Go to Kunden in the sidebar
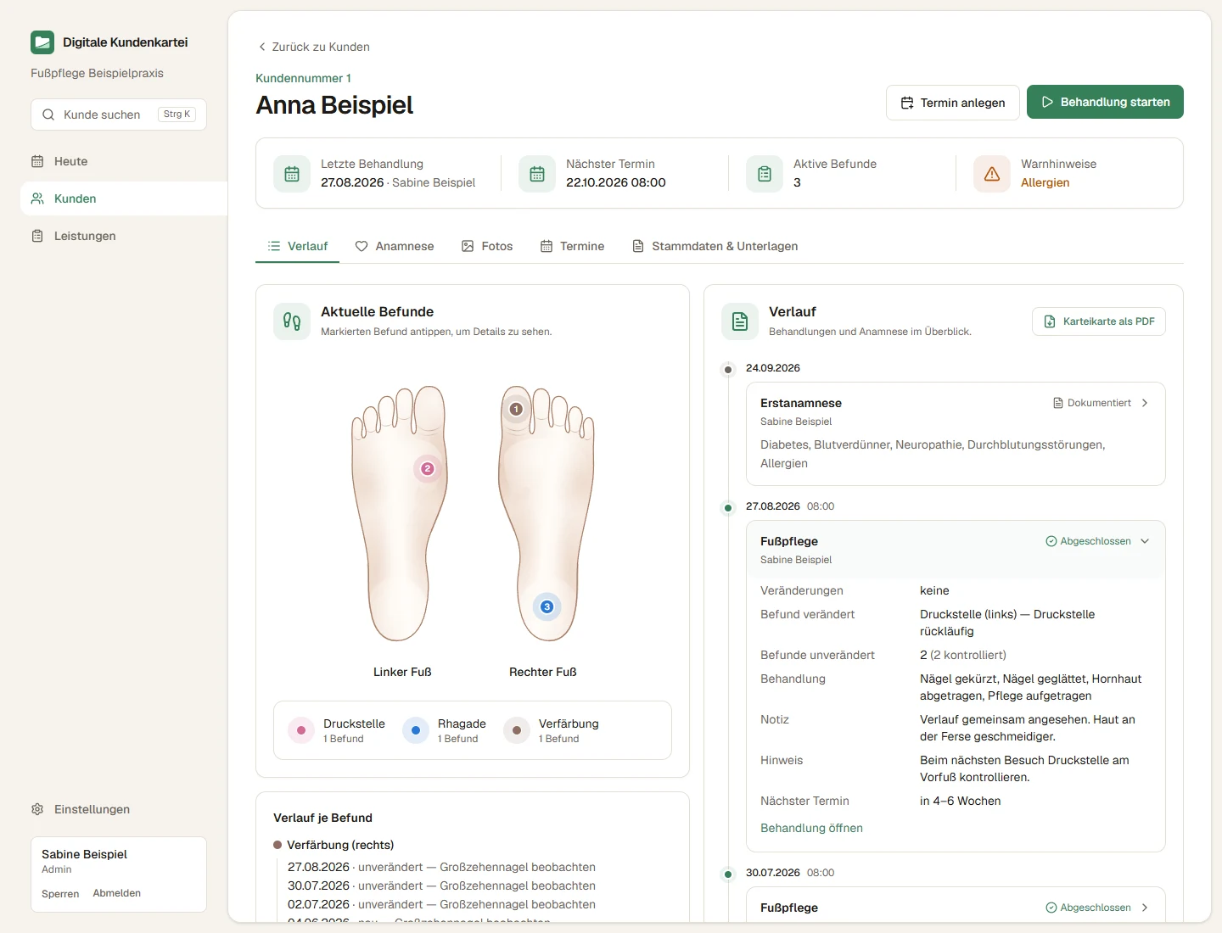This screenshot has height=933, width=1222. click(124, 198)
